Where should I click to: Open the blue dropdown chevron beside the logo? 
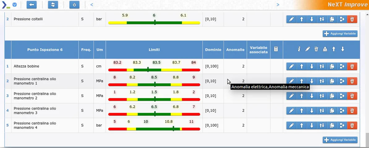pos(15,5)
